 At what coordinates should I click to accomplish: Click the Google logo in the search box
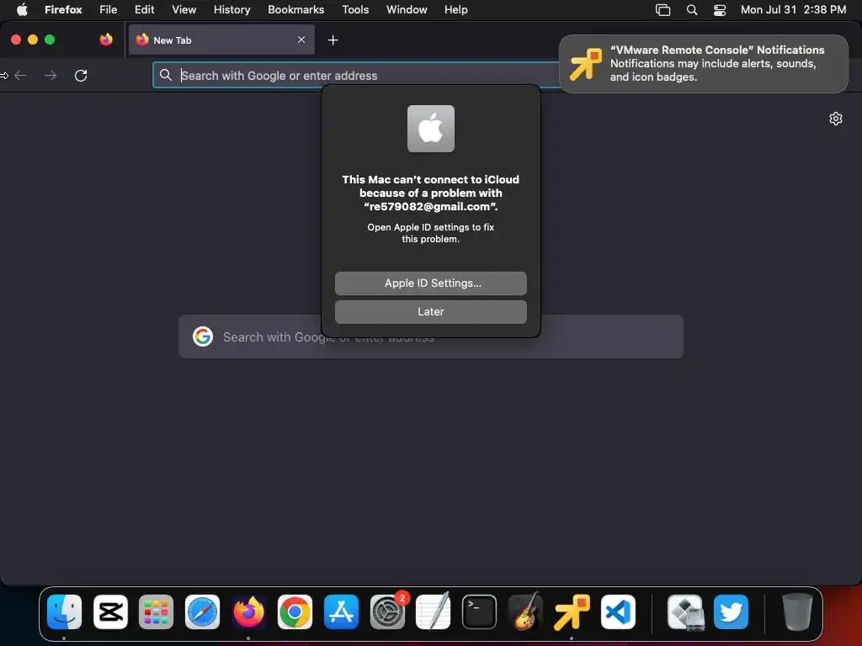(x=203, y=336)
